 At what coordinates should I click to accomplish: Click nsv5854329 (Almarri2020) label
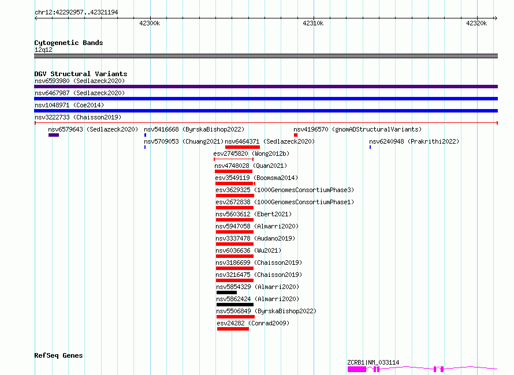pos(258,287)
